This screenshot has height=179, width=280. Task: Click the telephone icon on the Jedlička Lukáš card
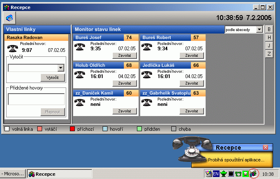click(x=146, y=74)
